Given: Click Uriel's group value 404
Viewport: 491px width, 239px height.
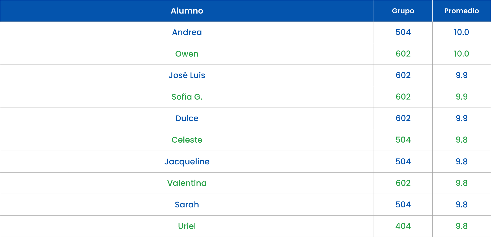Looking at the screenshot, I should pos(403,226).
